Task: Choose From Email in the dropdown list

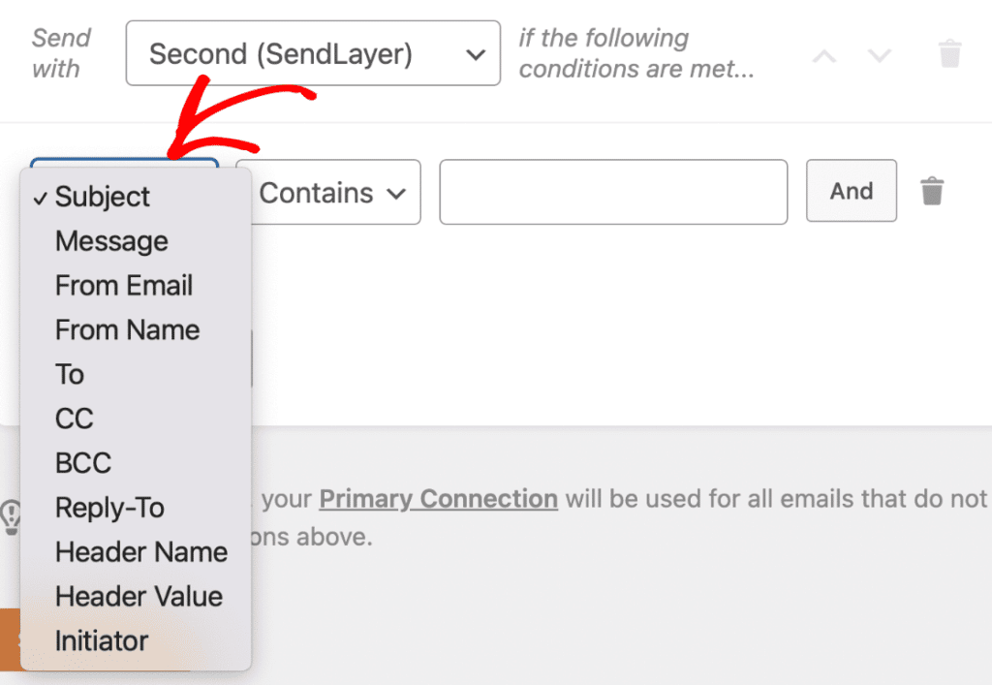Action: (x=123, y=285)
